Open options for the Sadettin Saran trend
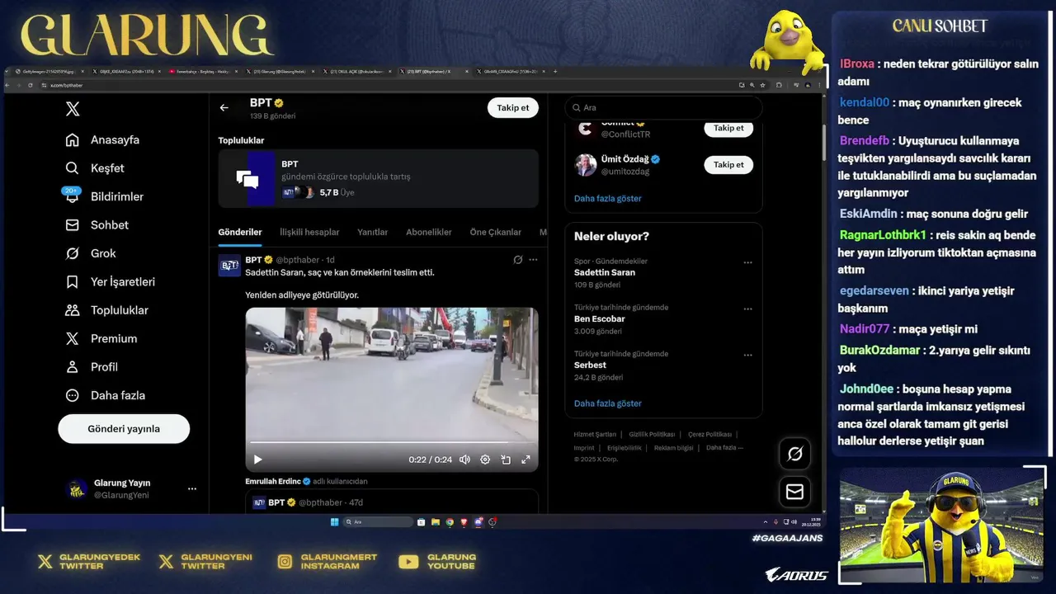 click(x=747, y=262)
